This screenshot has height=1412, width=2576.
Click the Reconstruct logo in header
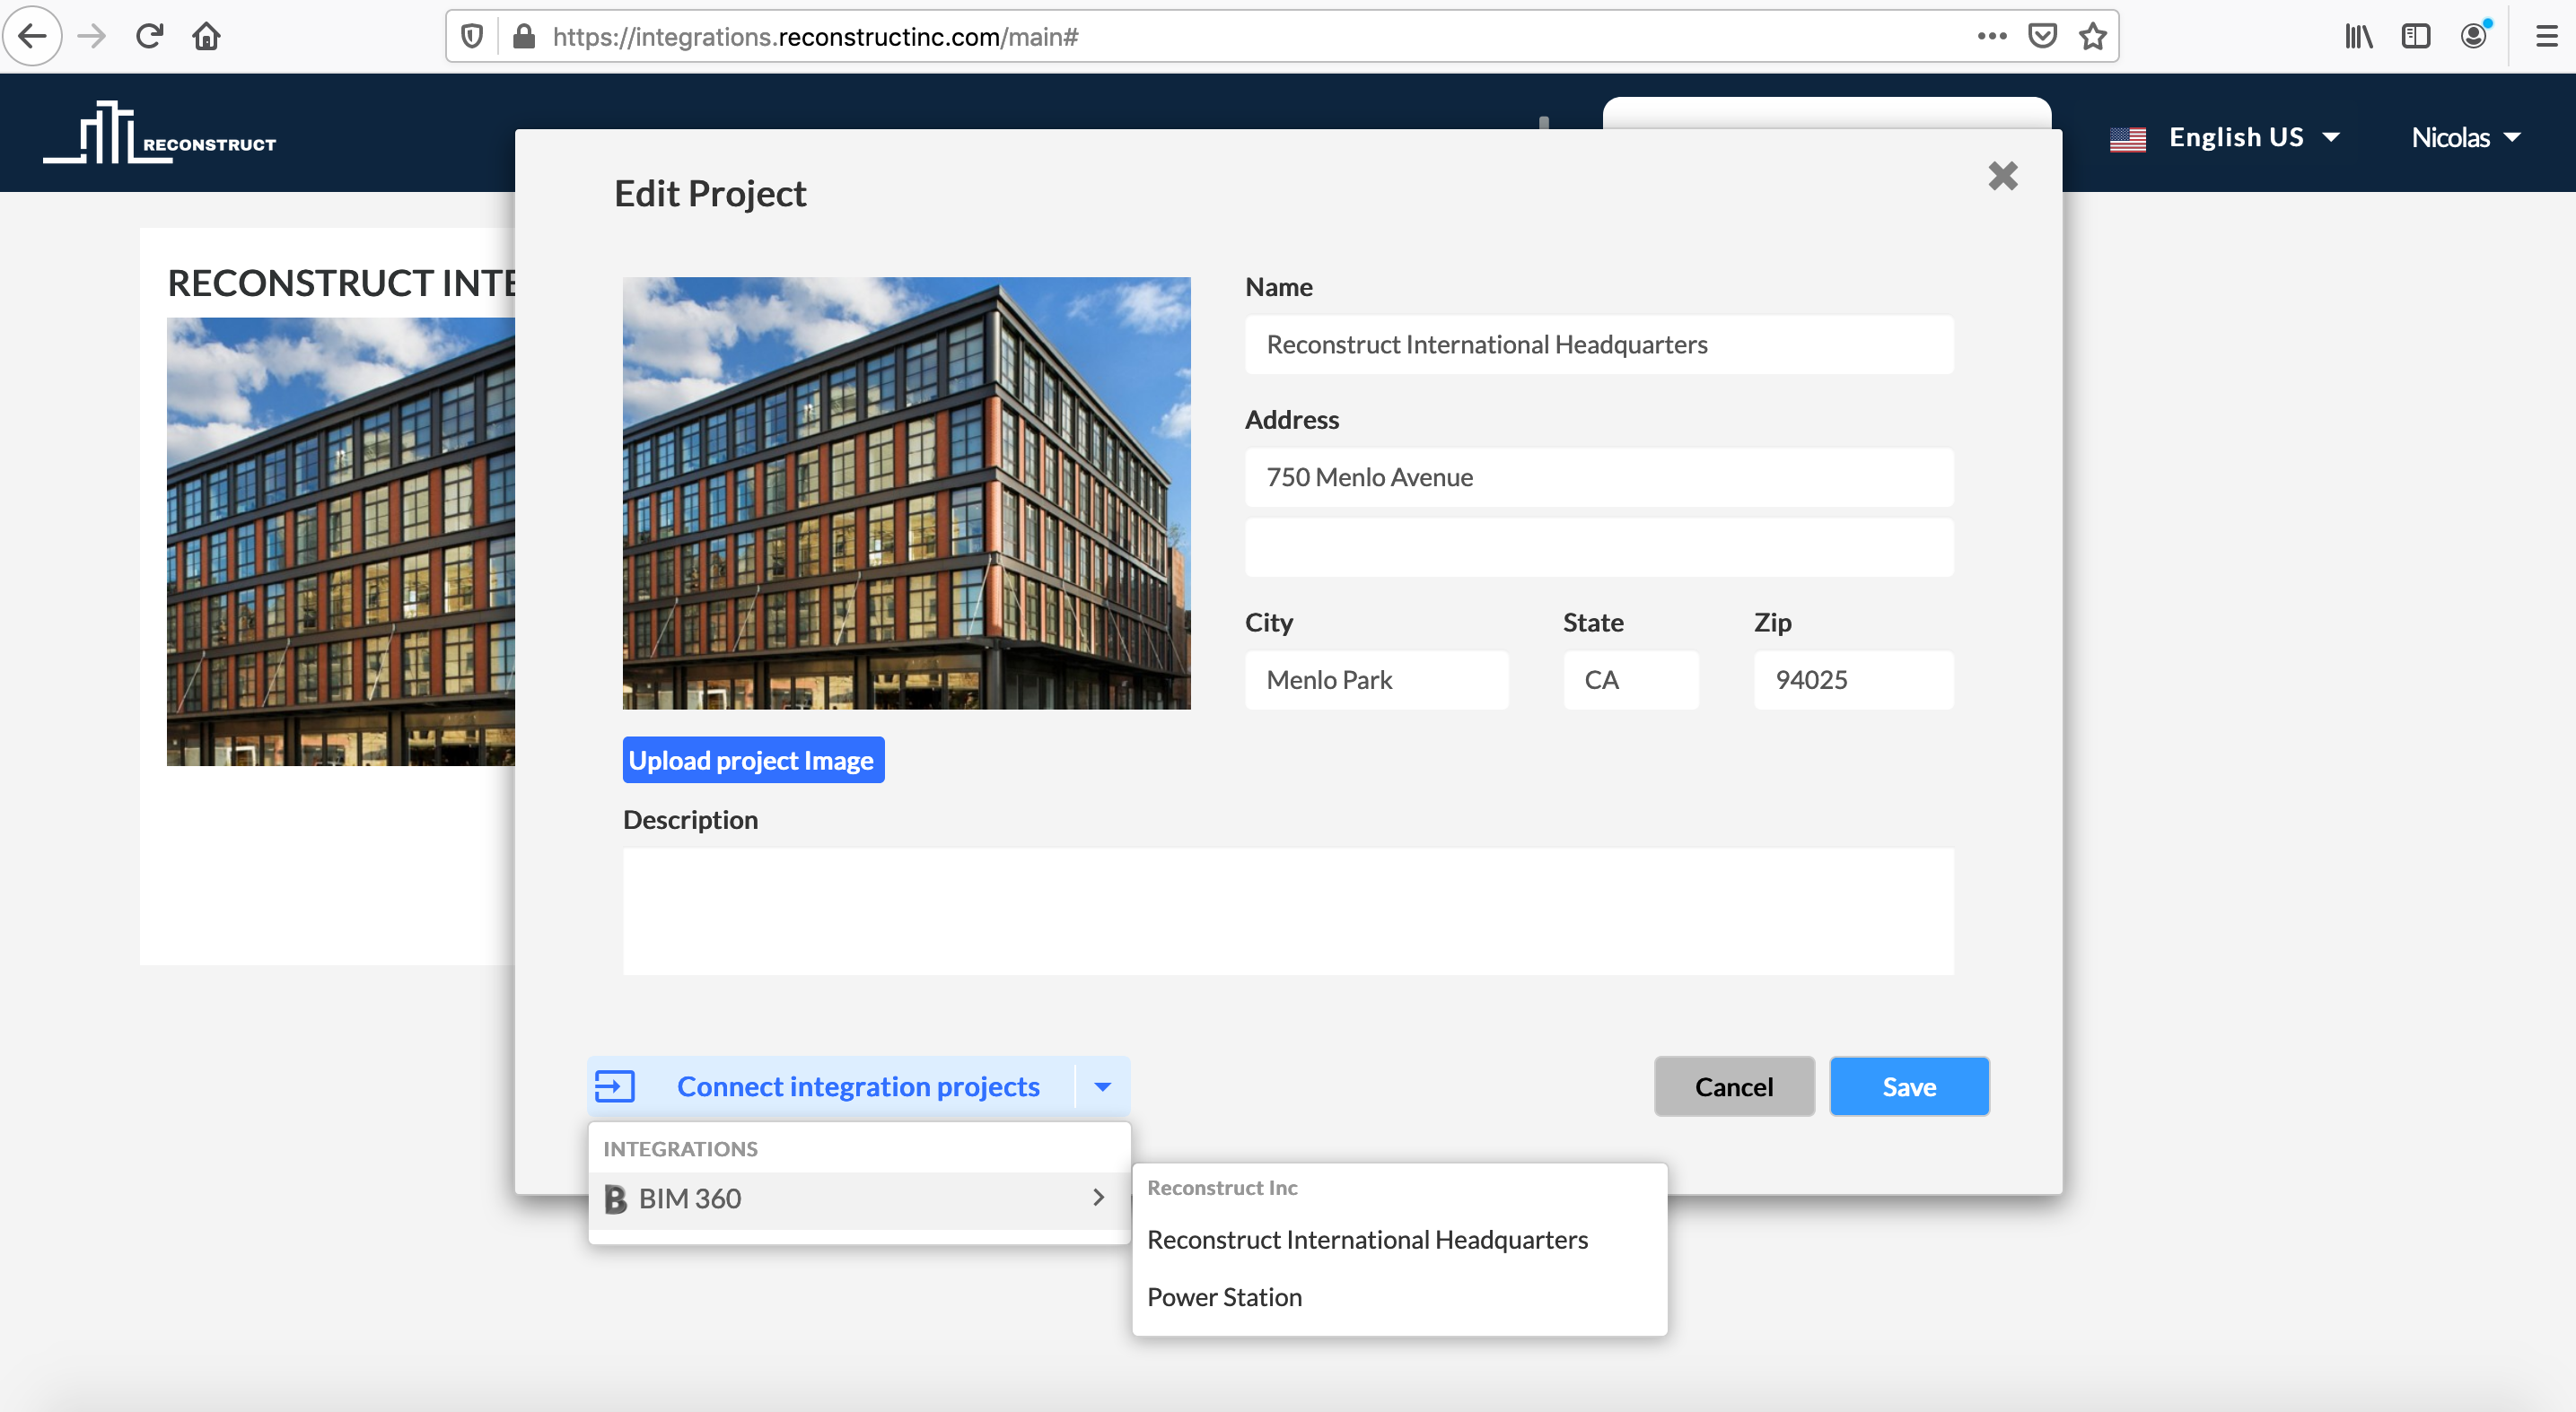pyautogui.click(x=160, y=134)
